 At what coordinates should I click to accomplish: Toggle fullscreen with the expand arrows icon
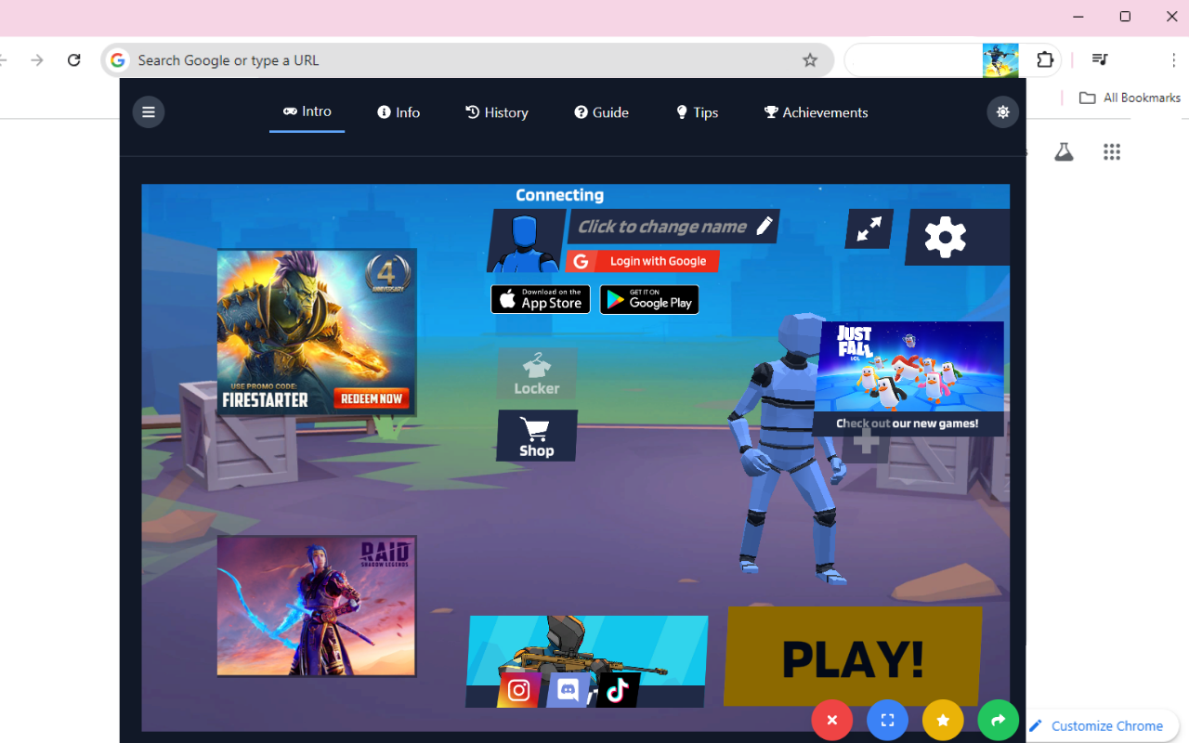[x=868, y=228]
